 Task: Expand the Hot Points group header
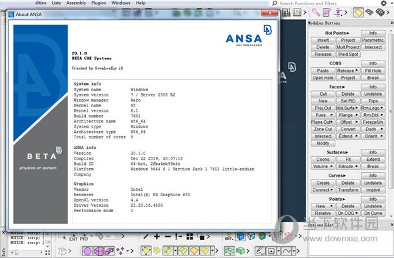[x=337, y=33]
